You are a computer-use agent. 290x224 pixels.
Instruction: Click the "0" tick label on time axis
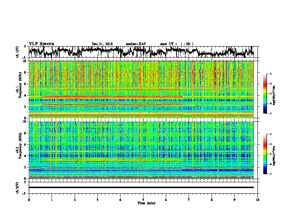[x=29, y=200]
